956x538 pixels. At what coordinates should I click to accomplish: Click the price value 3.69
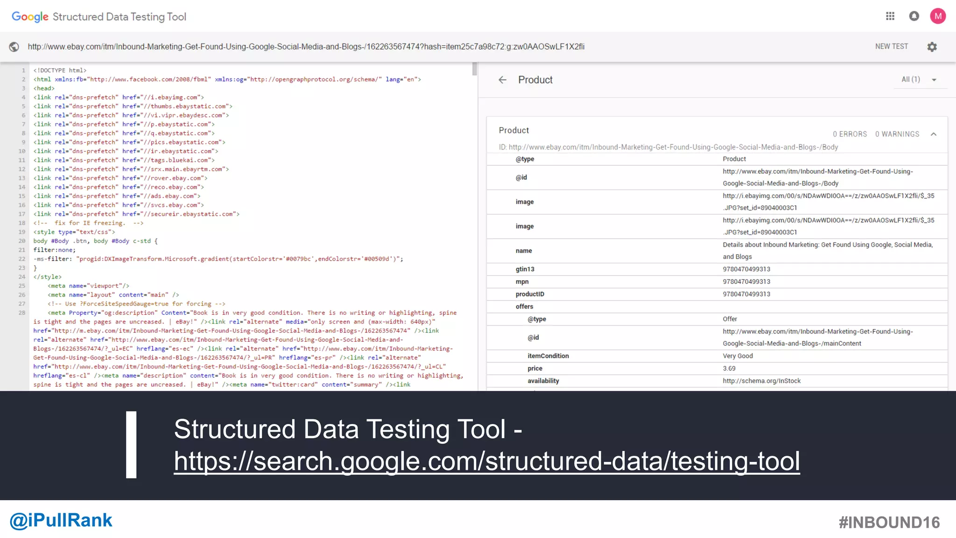[729, 368]
